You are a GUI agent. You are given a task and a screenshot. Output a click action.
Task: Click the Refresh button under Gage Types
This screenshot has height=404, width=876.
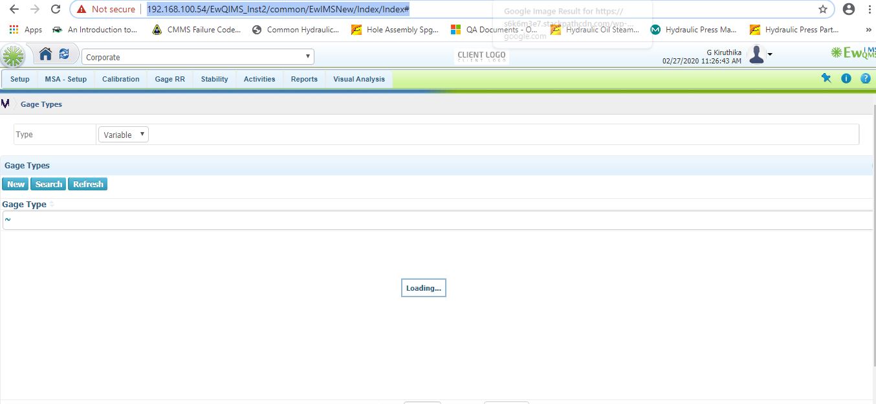[88, 185]
